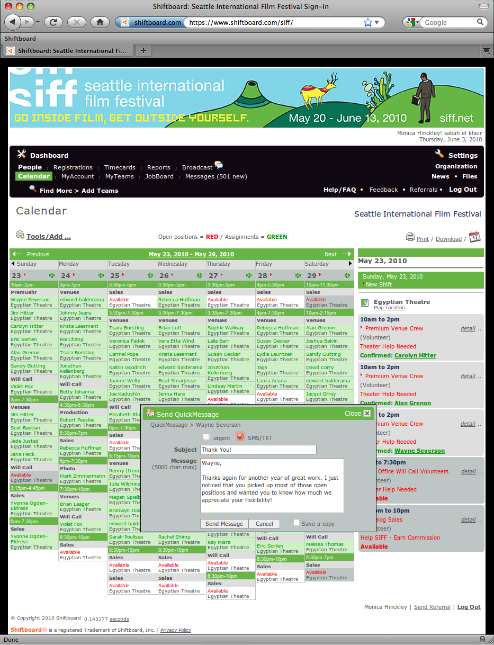Click the Map Location link
The height and width of the screenshot is (645, 494).
point(389,308)
